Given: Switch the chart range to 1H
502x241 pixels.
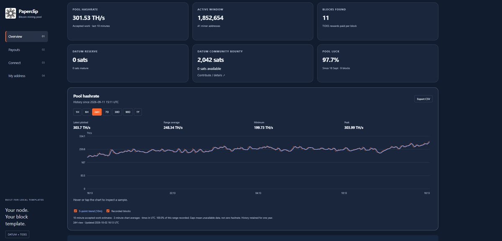Looking at the screenshot, I should (77, 112).
